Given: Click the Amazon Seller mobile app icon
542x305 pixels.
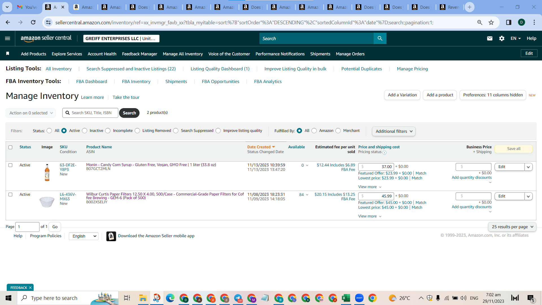Looking at the screenshot, I should coord(111,236).
